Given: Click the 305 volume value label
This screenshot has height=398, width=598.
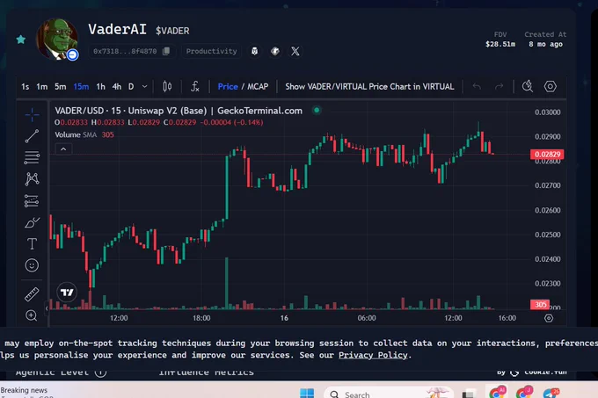Looking at the screenshot, I should [x=540, y=304].
